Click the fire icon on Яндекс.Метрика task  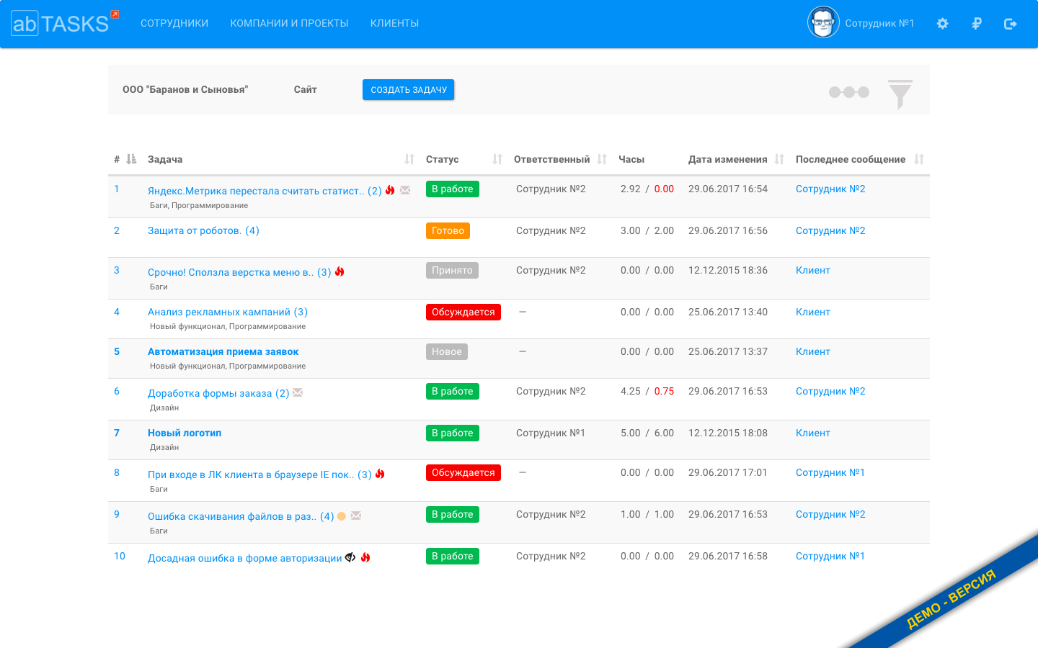pyautogui.click(x=390, y=189)
